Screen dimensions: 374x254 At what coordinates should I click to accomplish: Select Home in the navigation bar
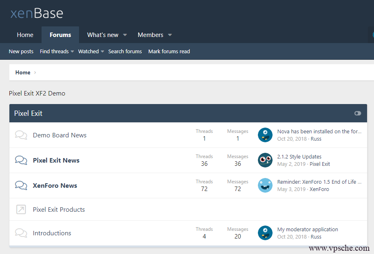[25, 35]
